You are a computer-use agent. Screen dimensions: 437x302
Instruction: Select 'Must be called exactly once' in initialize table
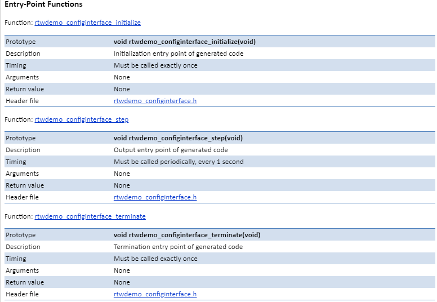[155, 65]
